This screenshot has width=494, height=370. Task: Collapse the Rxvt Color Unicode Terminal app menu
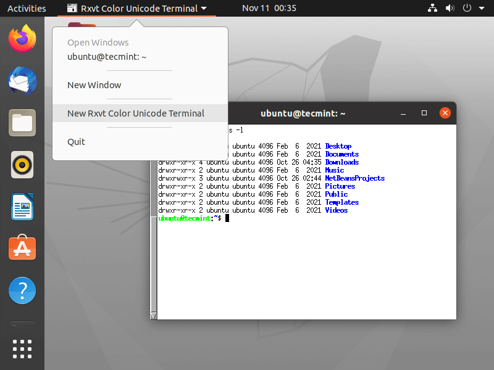coord(137,8)
